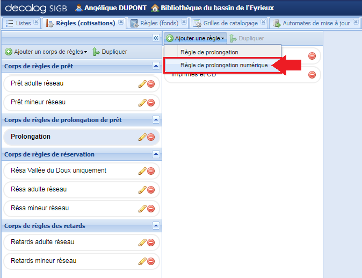Collapse Corps de règles de réservation section
The width and height of the screenshot is (362, 278).
156,154
